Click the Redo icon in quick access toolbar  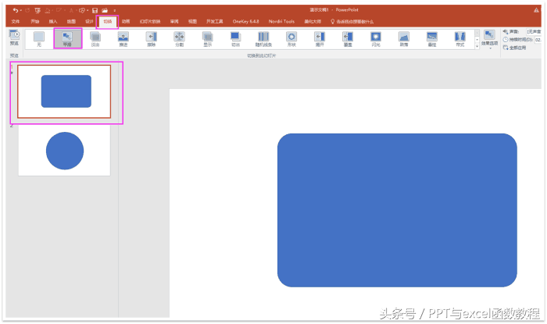coord(27,10)
